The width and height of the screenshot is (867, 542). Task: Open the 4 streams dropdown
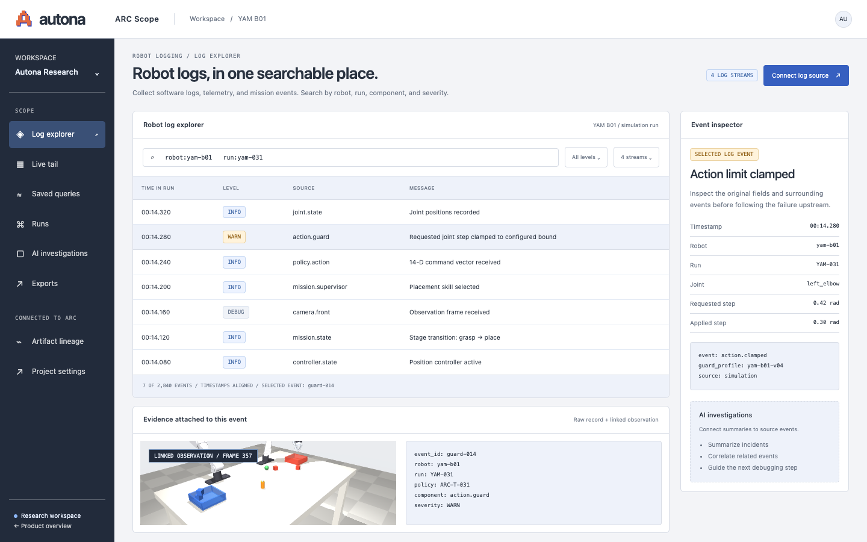[636, 157]
